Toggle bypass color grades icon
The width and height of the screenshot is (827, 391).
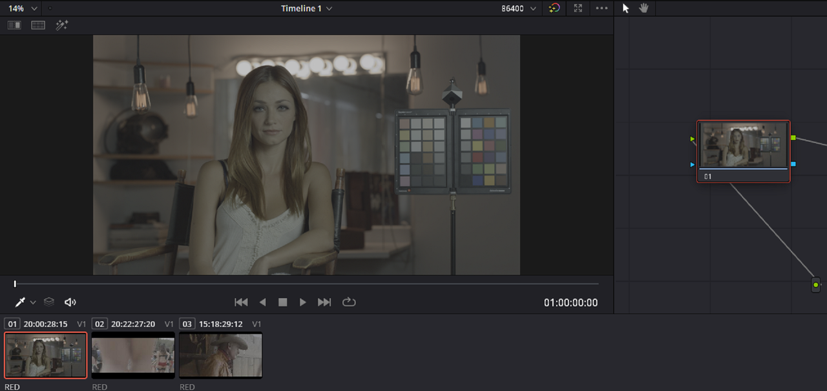(554, 8)
